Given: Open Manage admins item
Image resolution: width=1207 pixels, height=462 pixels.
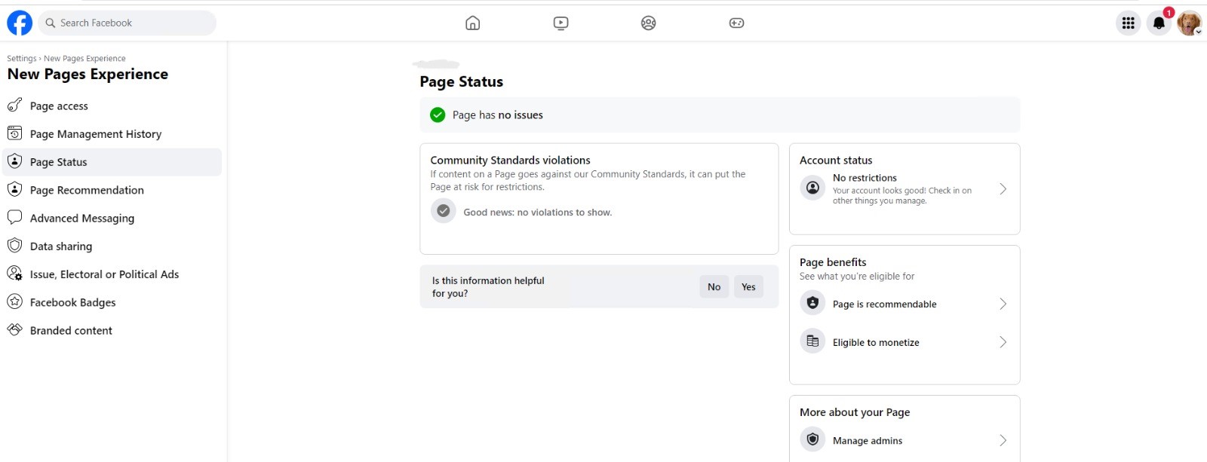Looking at the screenshot, I should click(904, 440).
